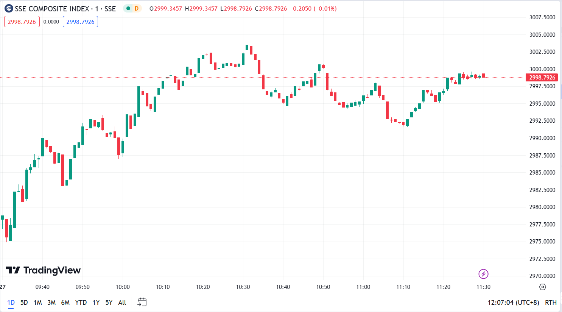Select the 3M date range tab
Screen dimensions: 562x312
(x=51, y=303)
